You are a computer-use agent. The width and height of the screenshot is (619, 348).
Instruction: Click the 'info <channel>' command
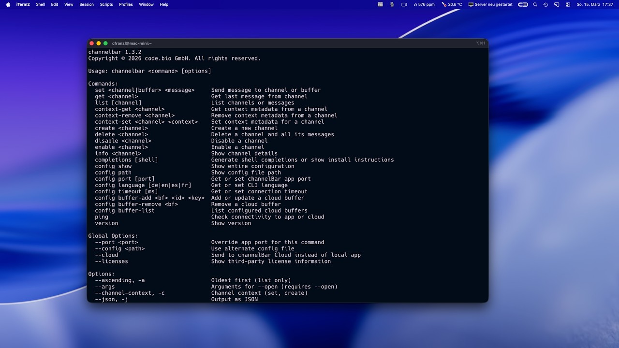pos(118,153)
